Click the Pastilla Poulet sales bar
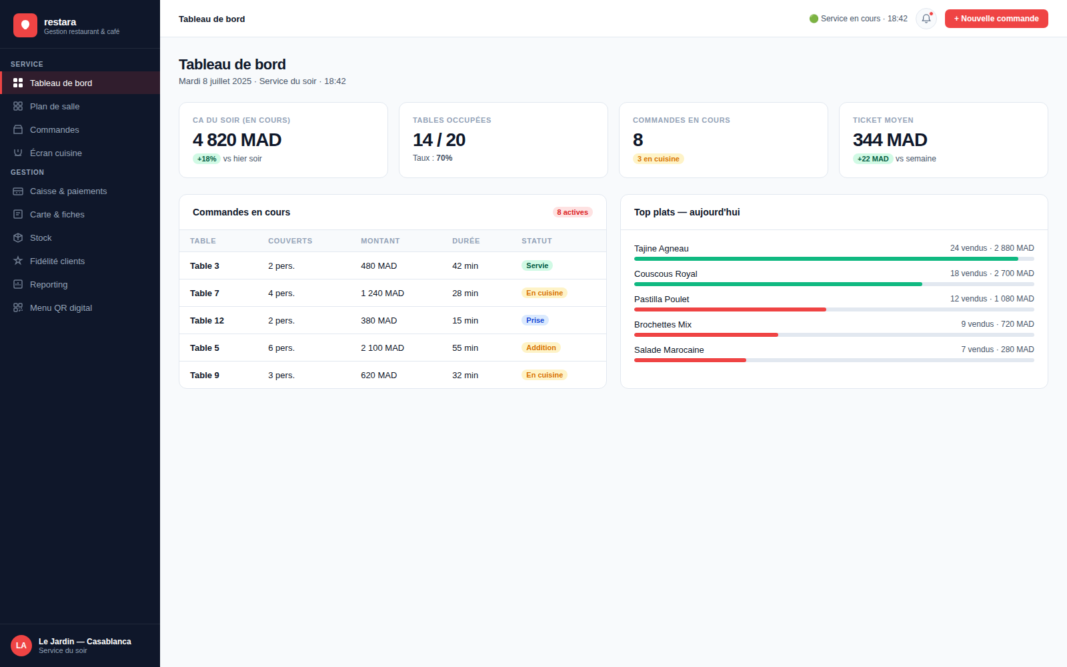 click(x=834, y=309)
